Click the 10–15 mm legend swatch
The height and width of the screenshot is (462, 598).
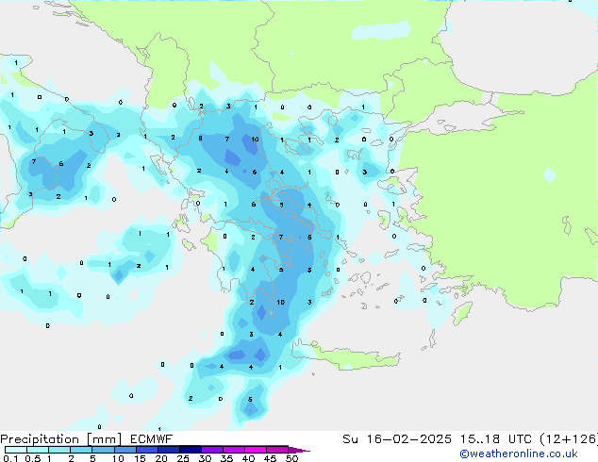tap(125, 450)
